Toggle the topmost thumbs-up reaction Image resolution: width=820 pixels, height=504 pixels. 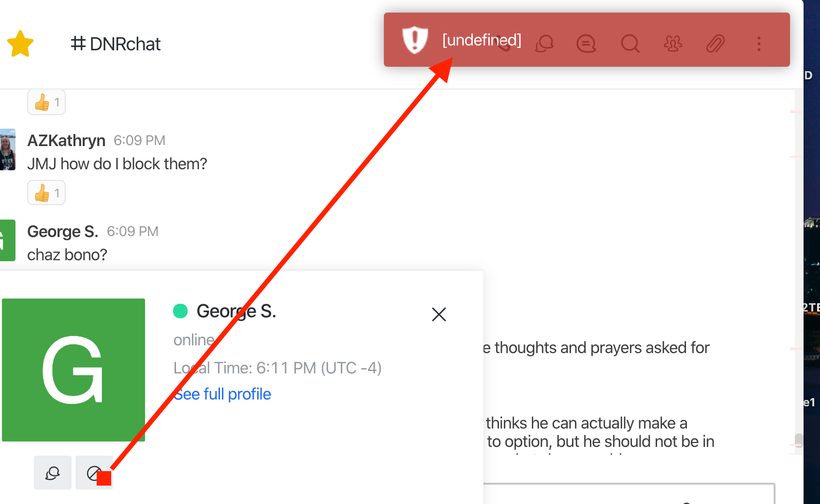point(46,103)
